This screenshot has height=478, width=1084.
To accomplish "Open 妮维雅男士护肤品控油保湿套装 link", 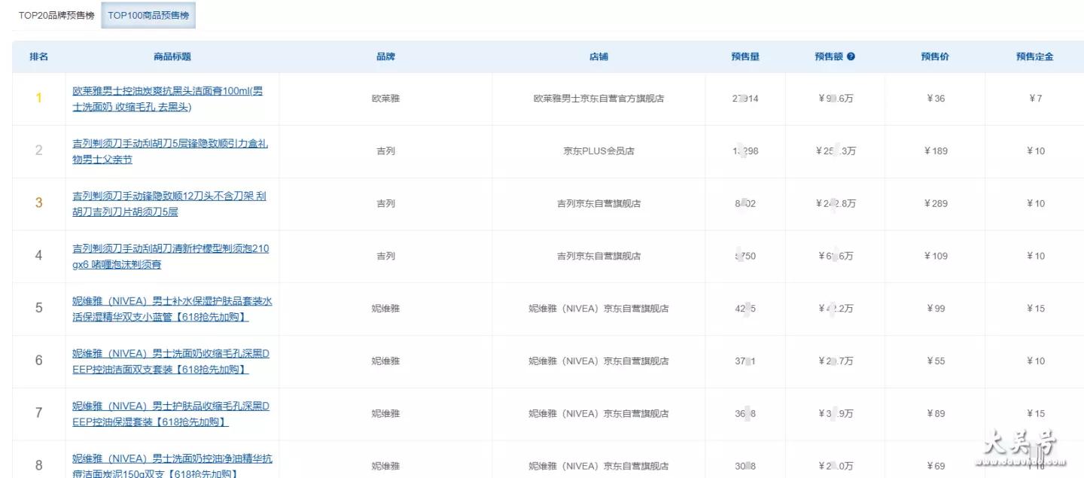I will pos(171,414).
